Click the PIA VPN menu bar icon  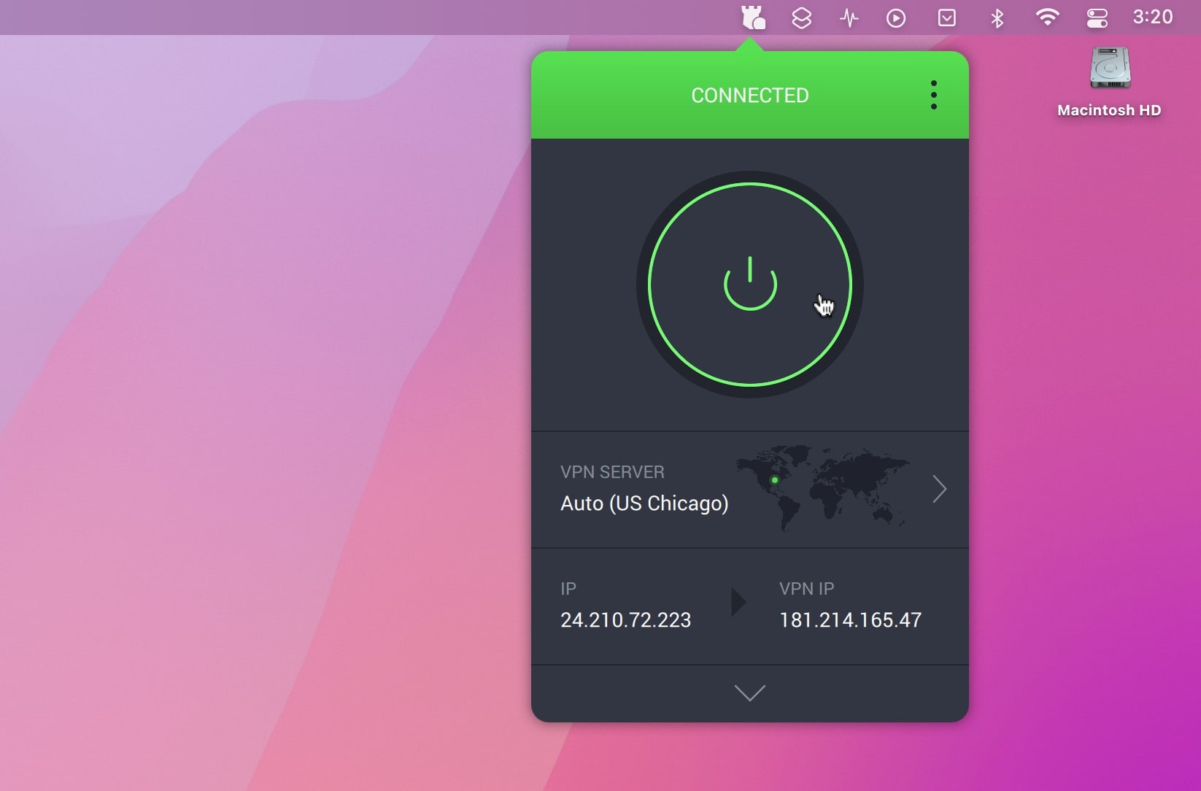pyautogui.click(x=752, y=18)
